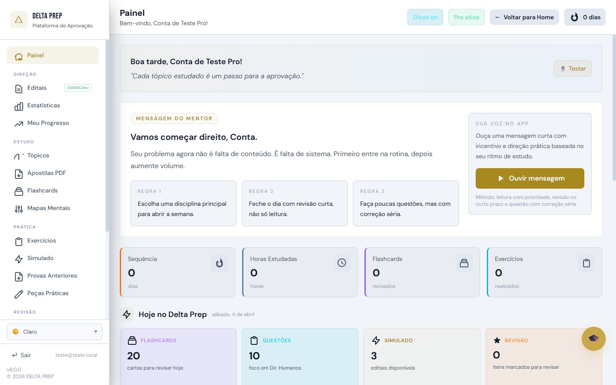Open Mapas Mentais from sidebar

click(48, 208)
